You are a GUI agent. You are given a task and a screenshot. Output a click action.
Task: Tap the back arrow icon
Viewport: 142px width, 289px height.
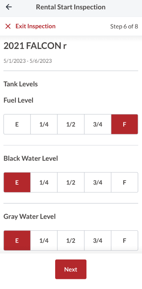(9, 7)
